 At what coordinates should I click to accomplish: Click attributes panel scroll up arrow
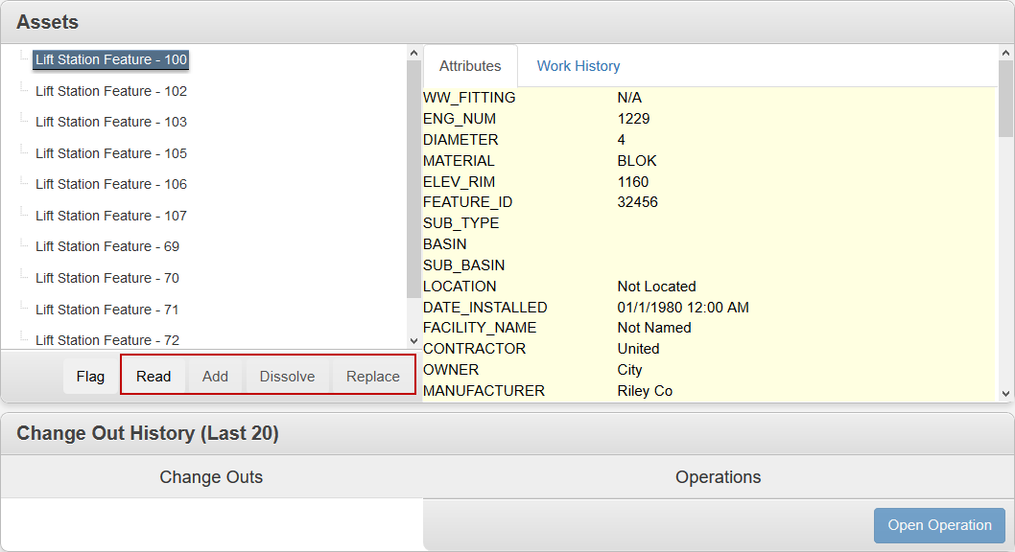[x=1005, y=54]
